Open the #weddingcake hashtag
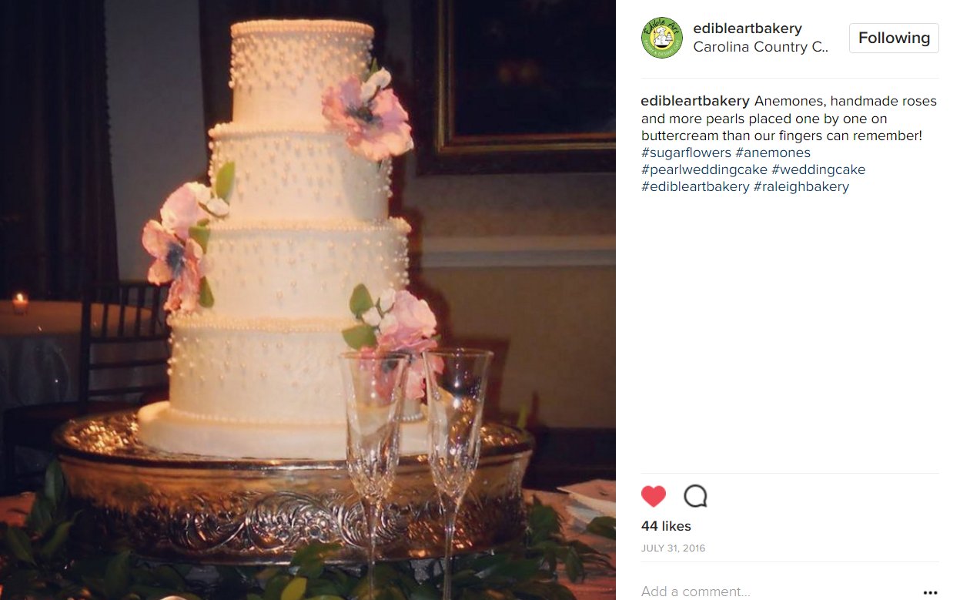This screenshot has width=960, height=600. [x=818, y=169]
